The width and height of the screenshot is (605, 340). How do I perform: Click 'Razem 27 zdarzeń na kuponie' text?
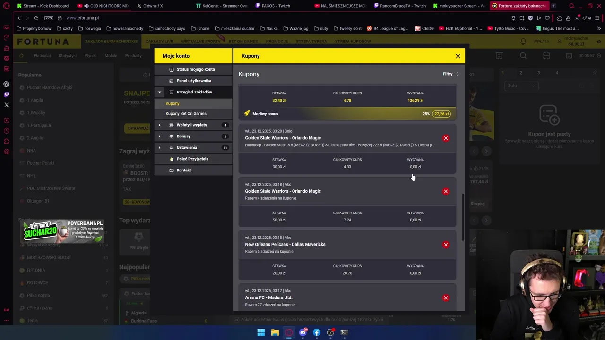coord(270,305)
